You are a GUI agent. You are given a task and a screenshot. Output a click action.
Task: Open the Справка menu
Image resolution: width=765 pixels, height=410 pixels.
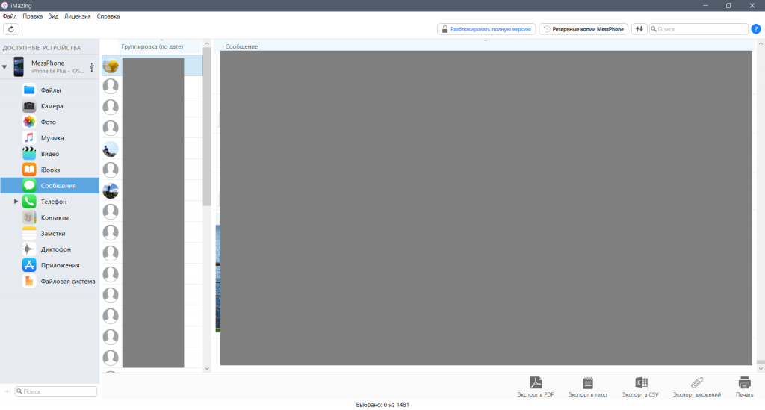pyautogui.click(x=108, y=16)
